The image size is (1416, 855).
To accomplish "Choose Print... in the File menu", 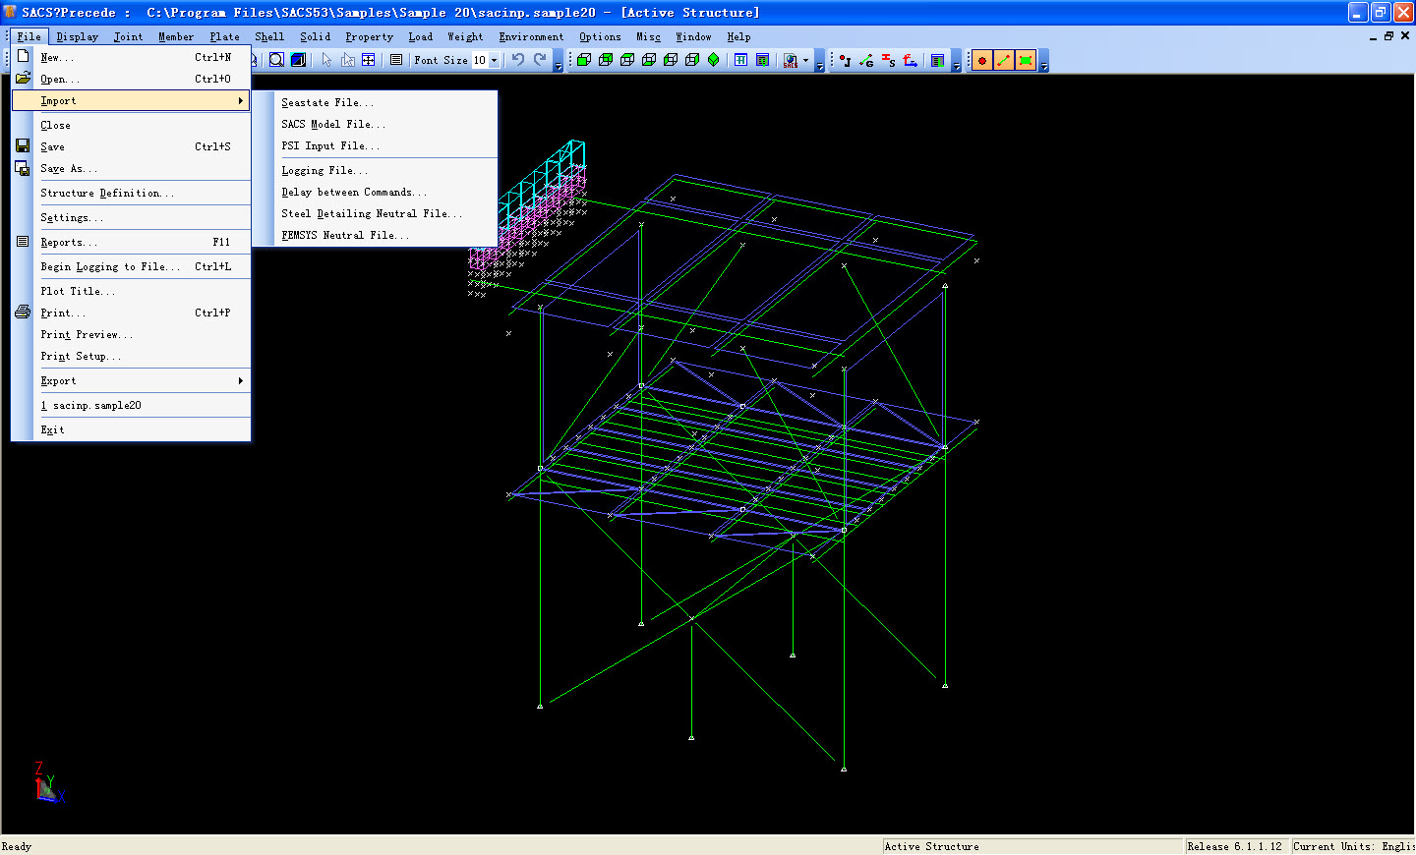I will coord(132,313).
